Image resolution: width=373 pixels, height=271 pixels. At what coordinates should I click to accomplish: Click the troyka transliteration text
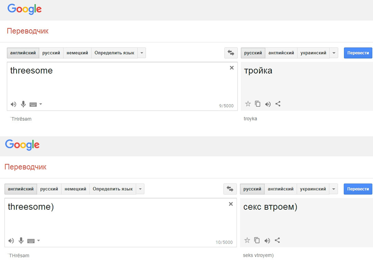(x=250, y=119)
